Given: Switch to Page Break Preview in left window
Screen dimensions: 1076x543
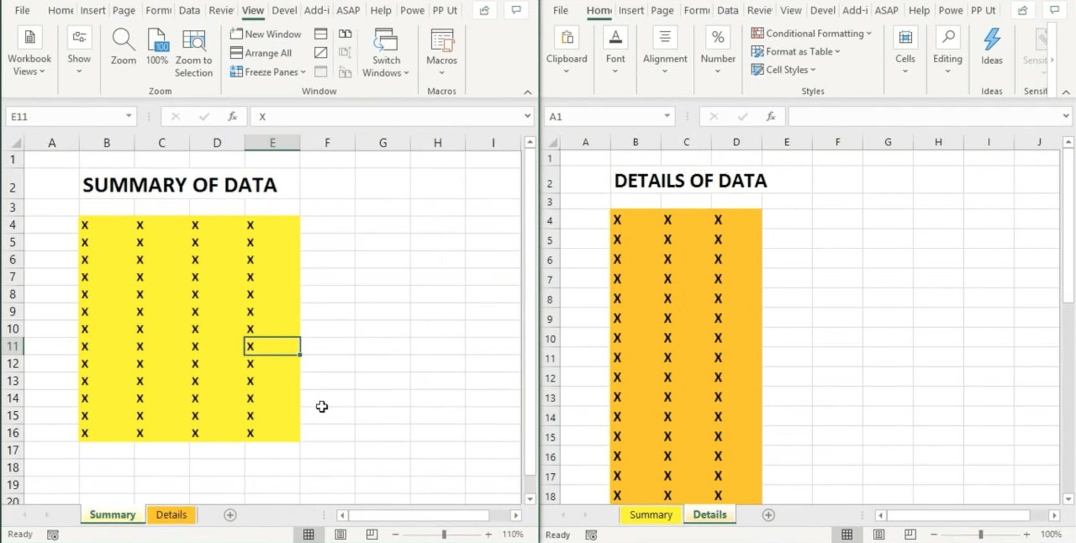Looking at the screenshot, I should pos(371,534).
